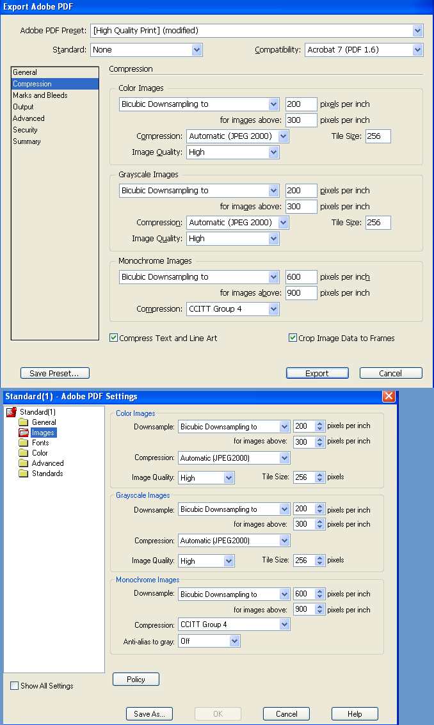Select Output category in Export dialog
This screenshot has height=725, width=434.
[23, 107]
